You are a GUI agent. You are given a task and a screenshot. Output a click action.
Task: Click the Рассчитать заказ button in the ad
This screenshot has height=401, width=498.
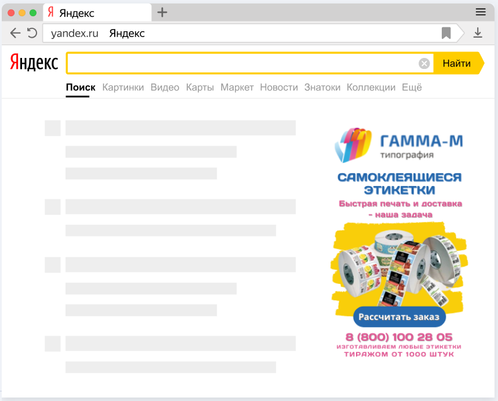[399, 316]
